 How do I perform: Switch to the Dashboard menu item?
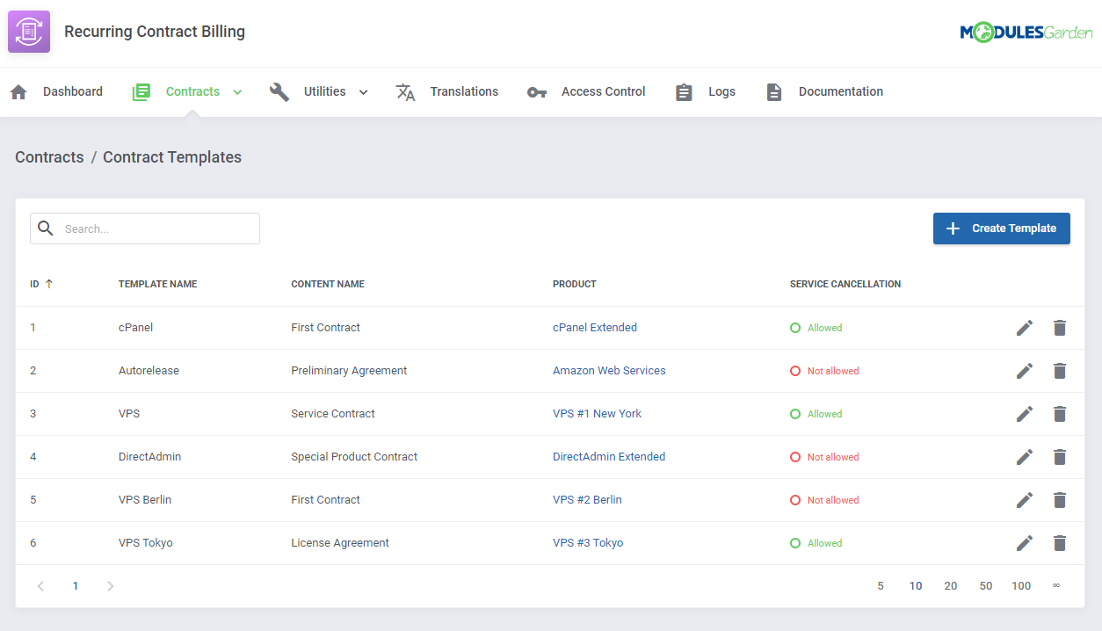73,91
